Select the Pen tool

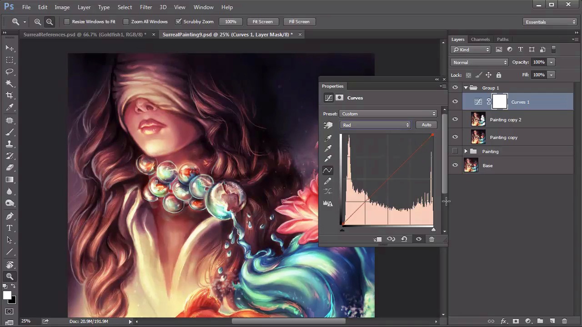[10, 216]
